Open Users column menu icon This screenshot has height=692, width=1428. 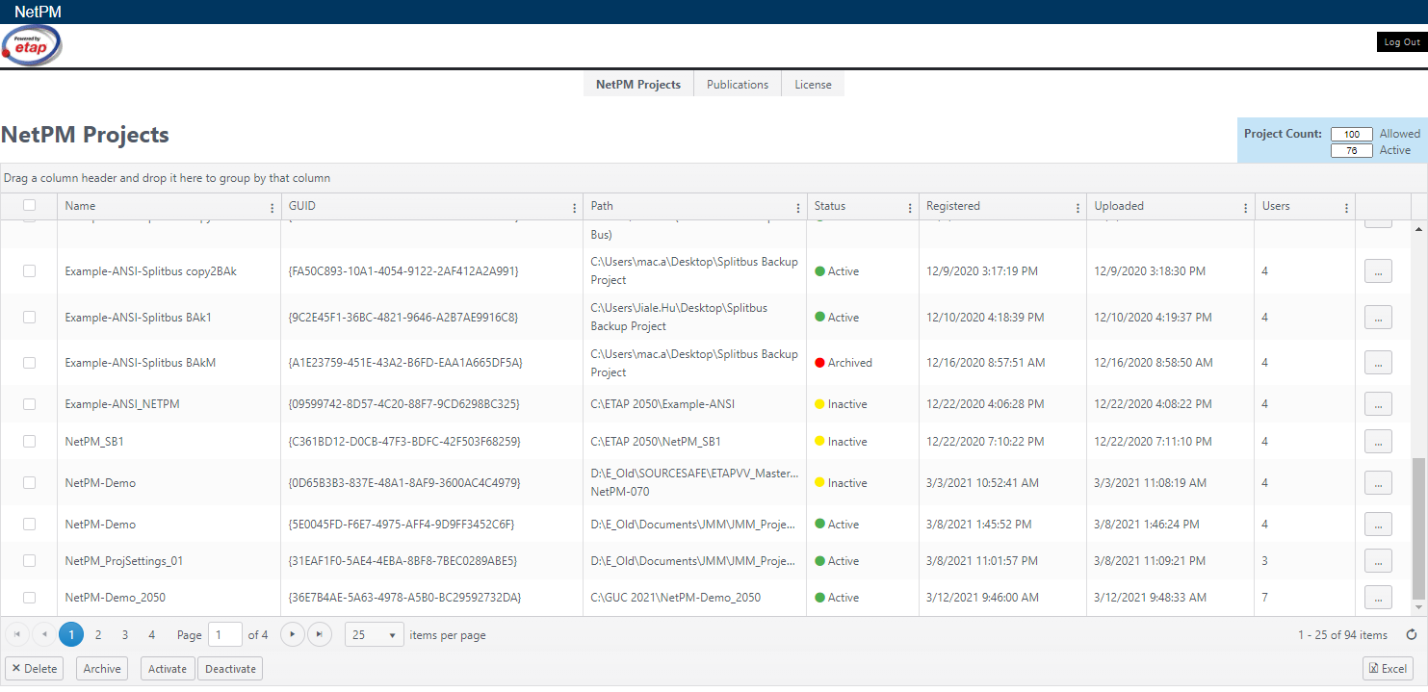(1346, 207)
